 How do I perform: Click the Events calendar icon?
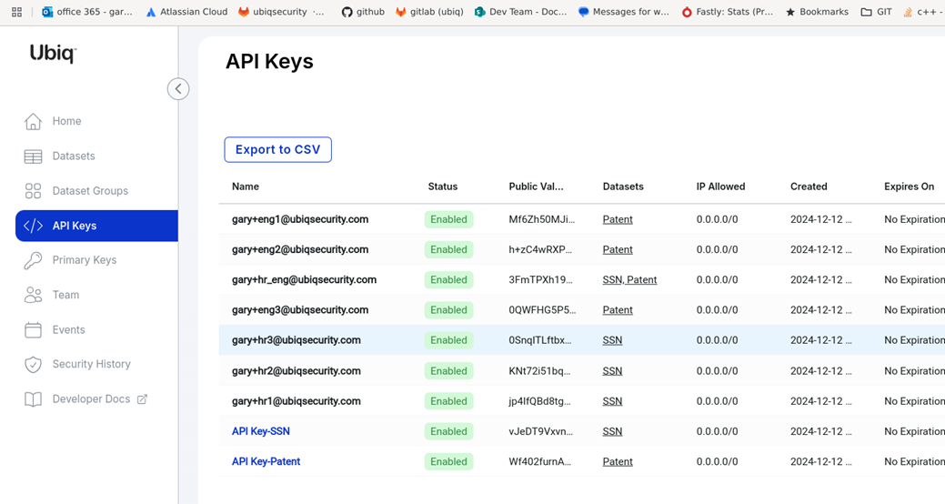click(34, 330)
